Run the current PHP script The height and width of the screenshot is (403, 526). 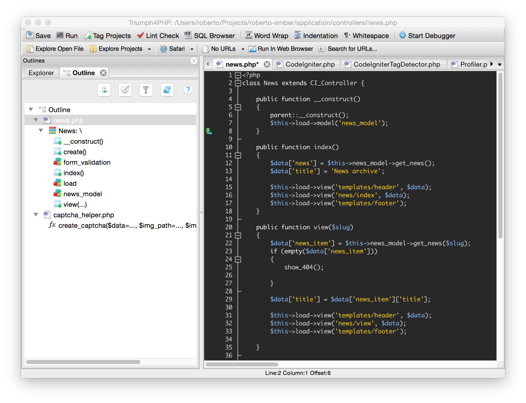pyautogui.click(x=67, y=36)
